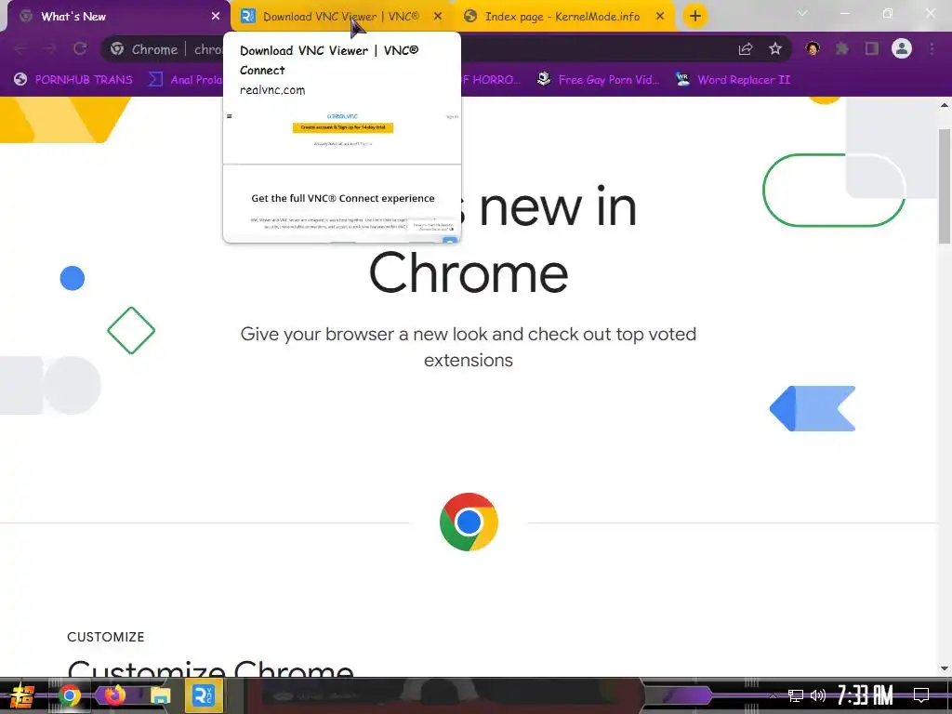952x714 pixels.
Task: Open the VNC Viewer taskbar icon
Action: click(x=203, y=695)
